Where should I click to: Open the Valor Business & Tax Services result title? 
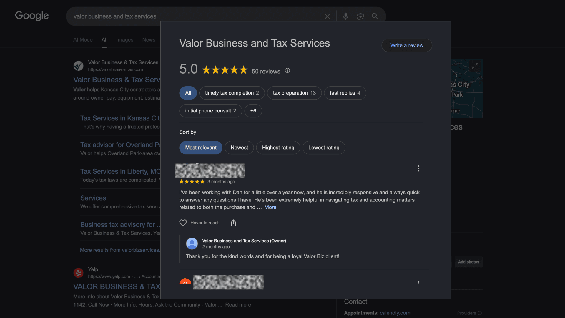tap(117, 80)
